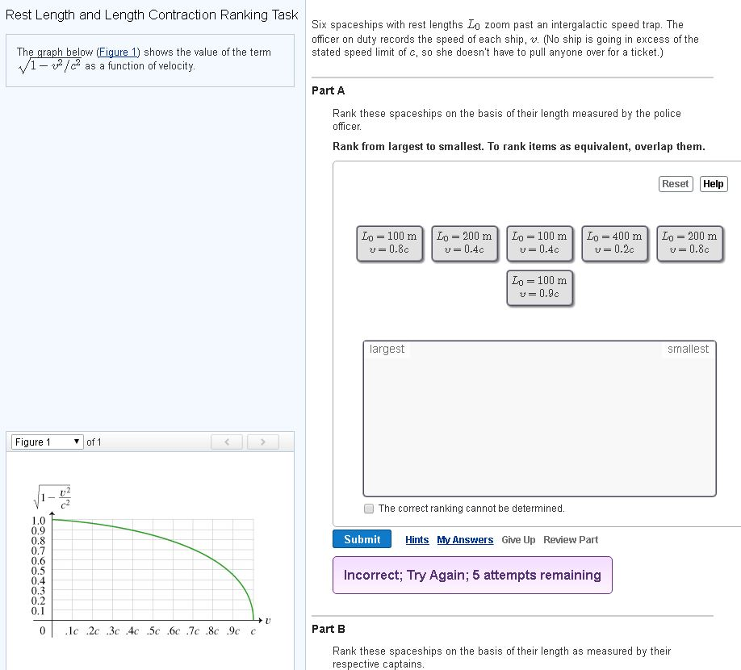Select the spaceship card L0=400 m, v=0.2c

613,243
